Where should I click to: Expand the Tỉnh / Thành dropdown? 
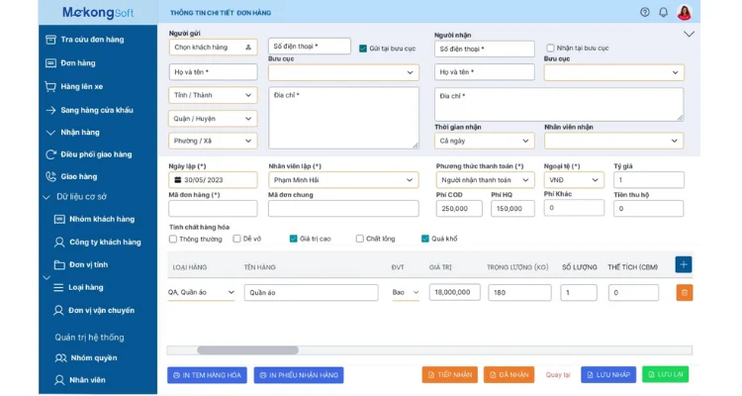pyautogui.click(x=213, y=95)
